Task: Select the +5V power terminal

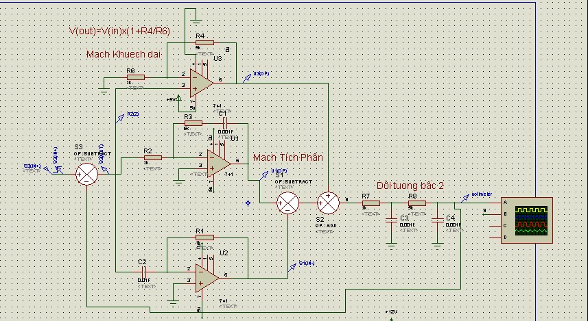Action: (x=179, y=99)
